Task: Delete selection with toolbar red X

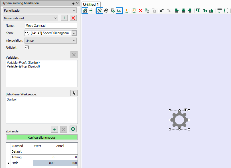Action: pos(141,11)
